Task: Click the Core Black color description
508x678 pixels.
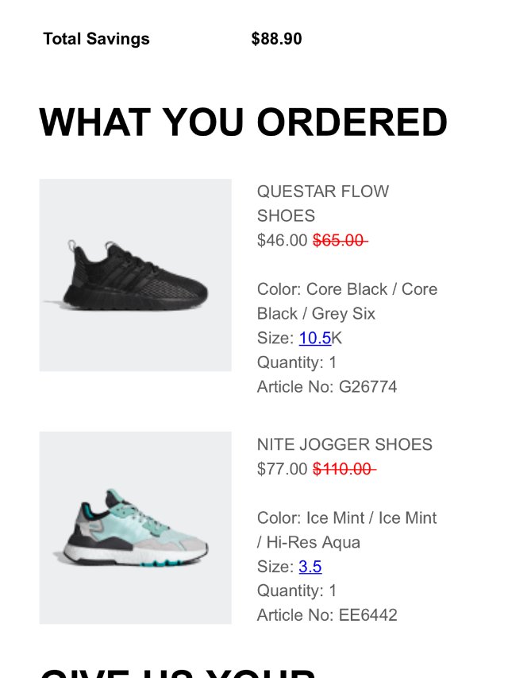Action: 348,301
